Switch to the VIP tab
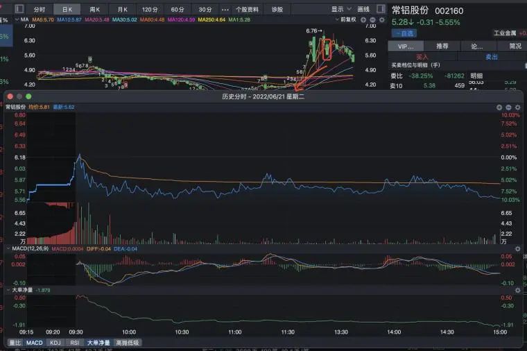This screenshot has width=527, height=351. (406, 46)
